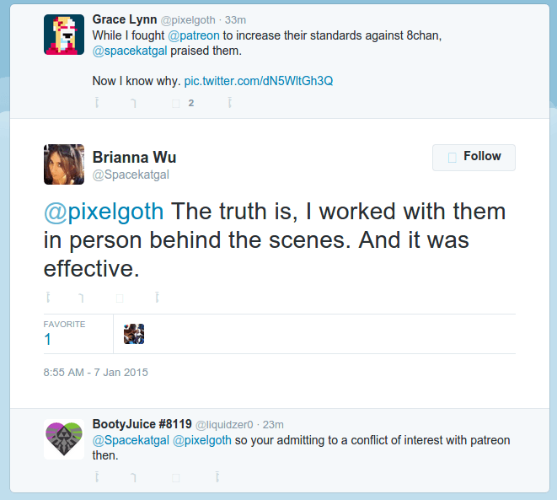Reply to Brianna Wu's main tweet
Image resolution: width=557 pixels, height=500 pixels.
[48, 298]
